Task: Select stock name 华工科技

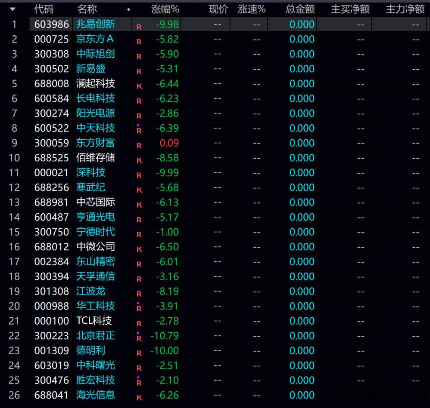Action: point(95,306)
